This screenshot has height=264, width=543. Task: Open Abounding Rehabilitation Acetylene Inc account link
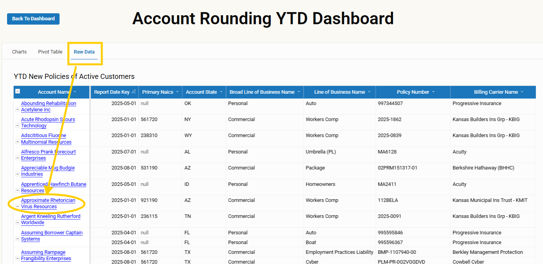pyautogui.click(x=49, y=107)
